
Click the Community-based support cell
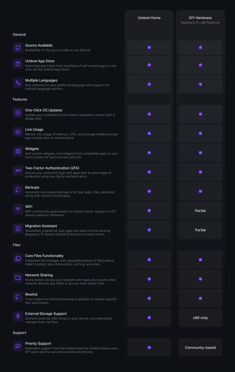click(x=200, y=348)
